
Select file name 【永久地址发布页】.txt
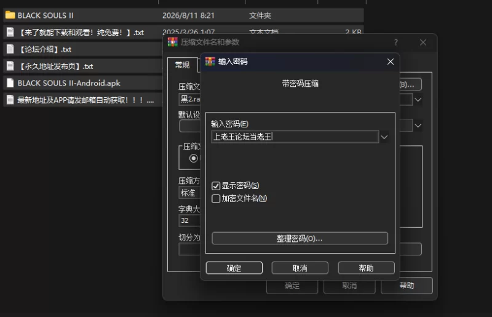55,66
